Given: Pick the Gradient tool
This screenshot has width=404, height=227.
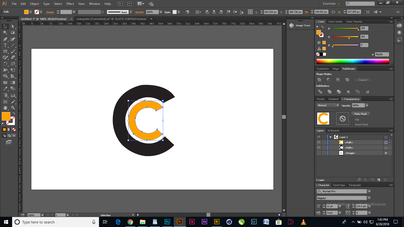Looking at the screenshot, I should point(13,82).
